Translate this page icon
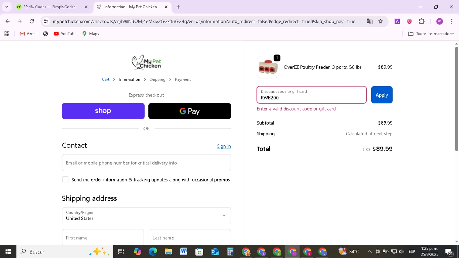The image size is (459, 258). point(370,21)
